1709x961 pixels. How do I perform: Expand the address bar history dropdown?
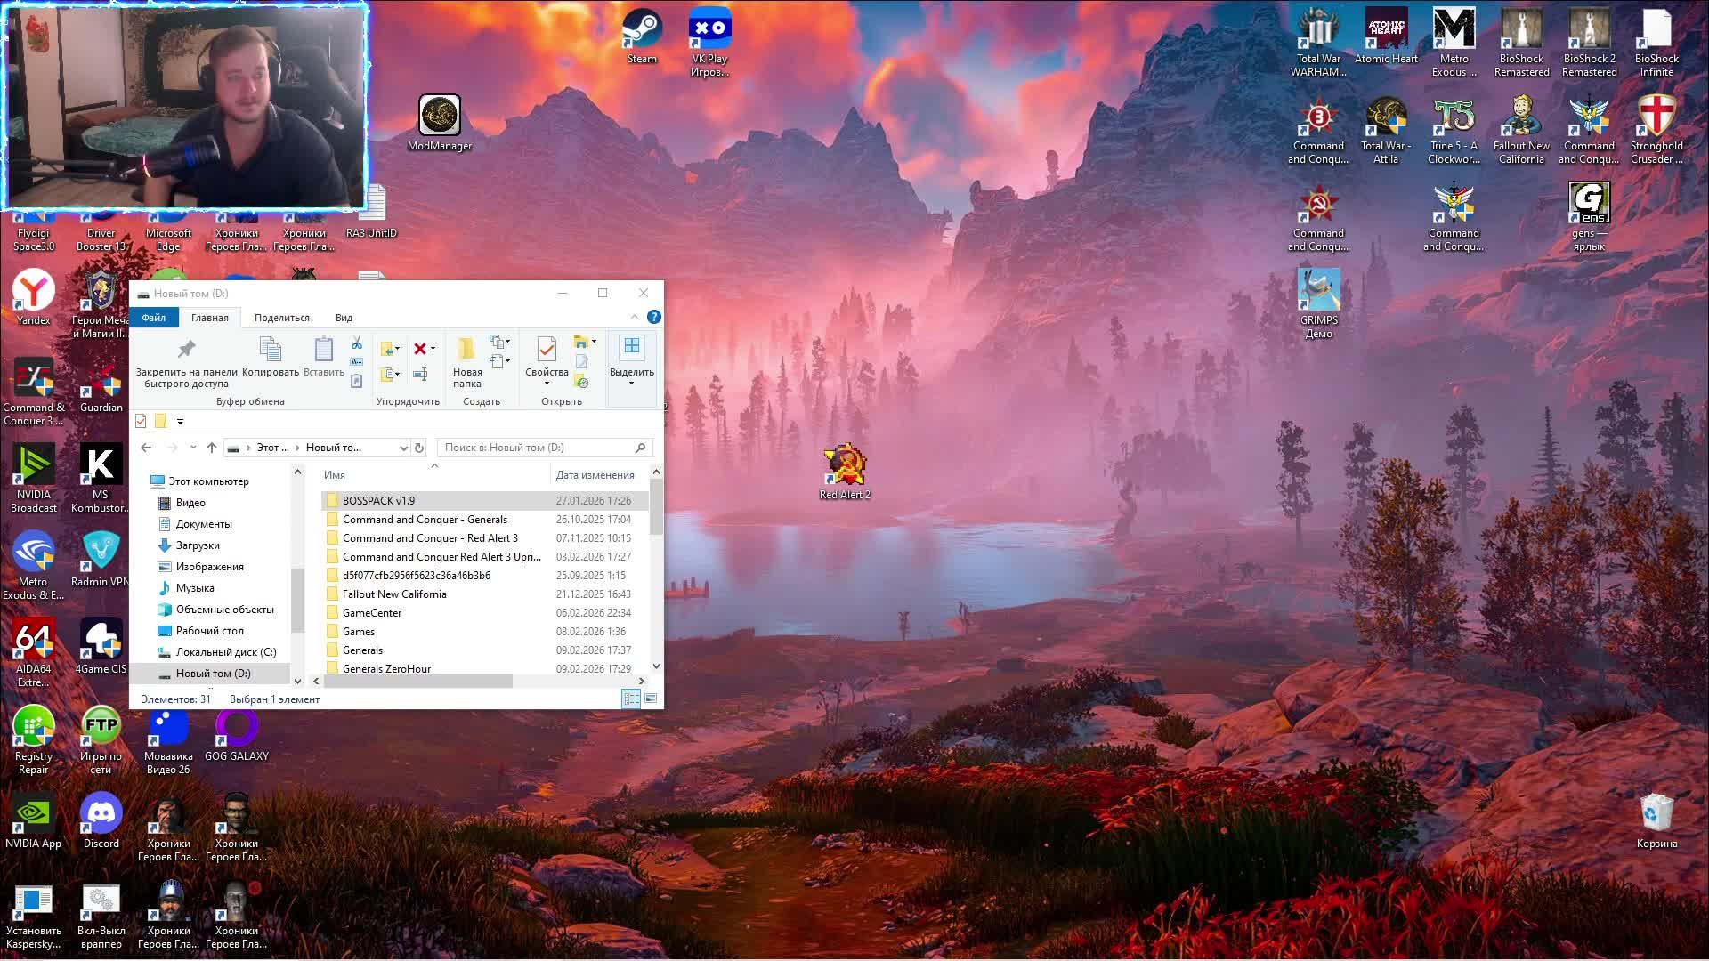click(403, 448)
